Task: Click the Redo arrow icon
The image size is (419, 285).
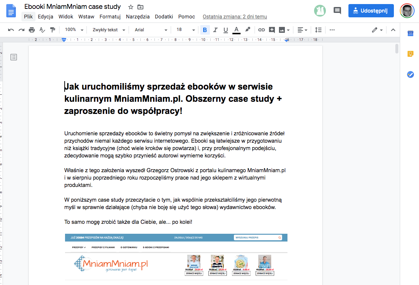Action: [21, 30]
